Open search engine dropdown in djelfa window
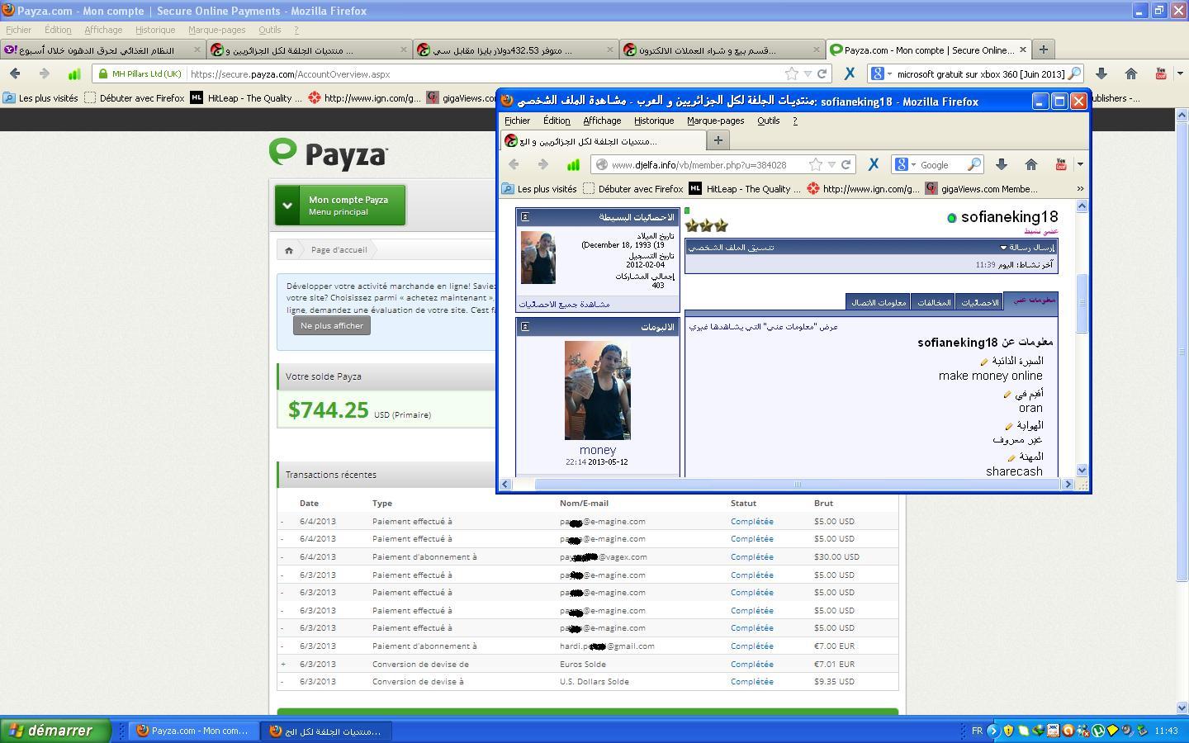The height and width of the screenshot is (743, 1189). [906, 164]
